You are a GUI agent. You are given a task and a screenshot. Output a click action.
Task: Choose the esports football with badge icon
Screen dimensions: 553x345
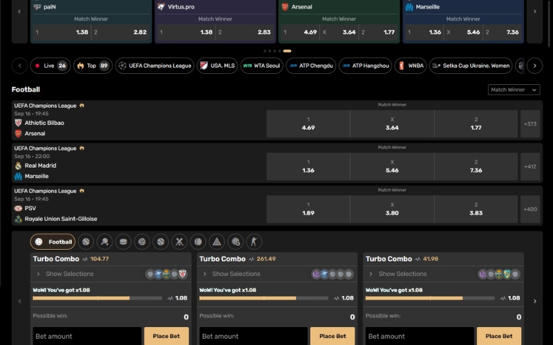point(236,242)
